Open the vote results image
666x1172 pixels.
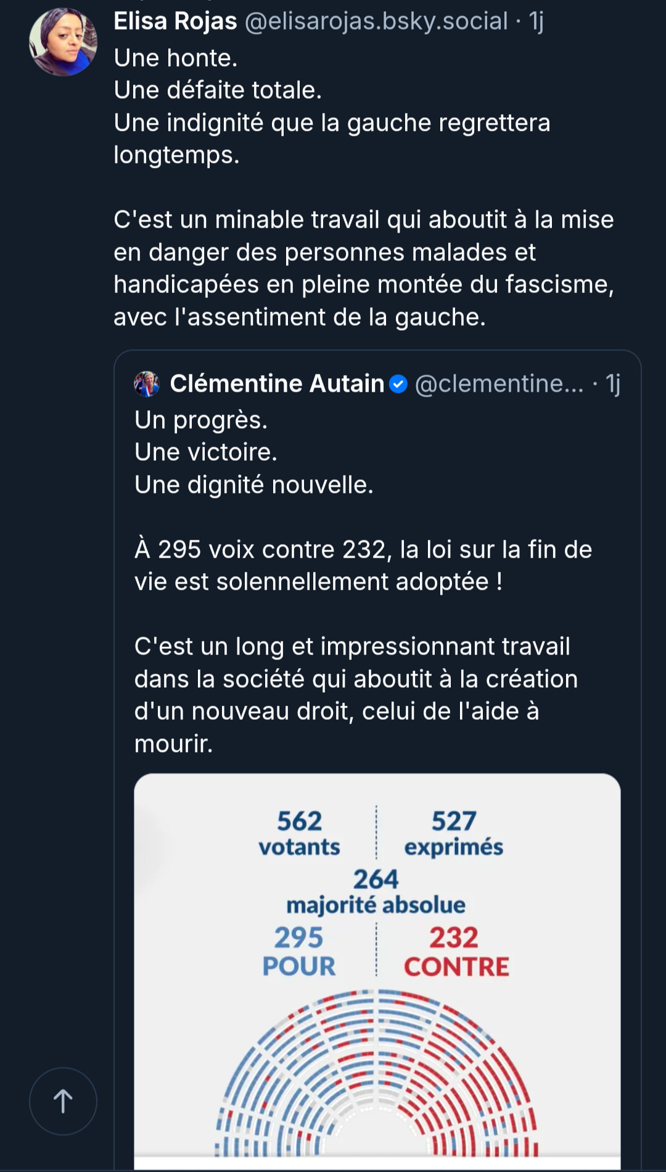[377, 971]
